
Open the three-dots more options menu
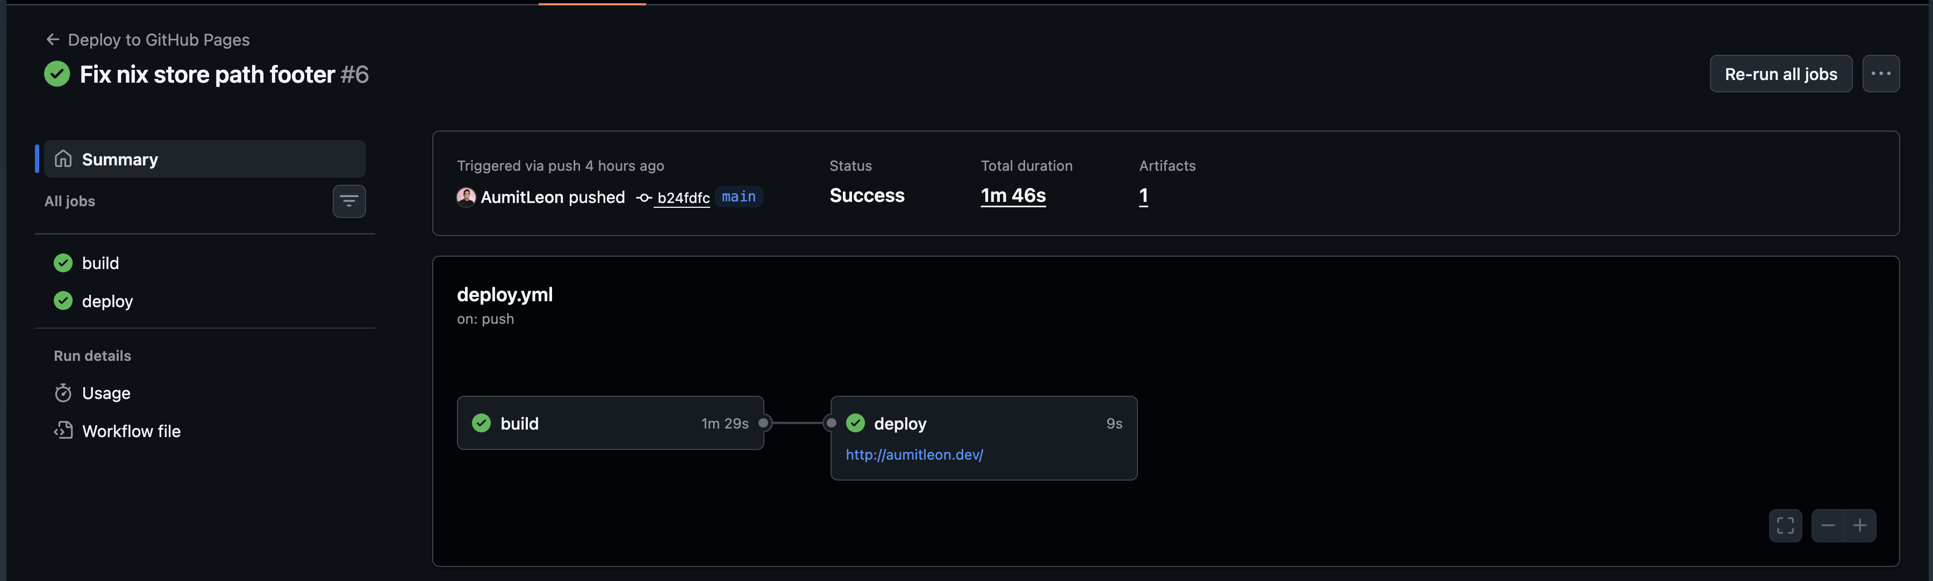tap(1880, 74)
